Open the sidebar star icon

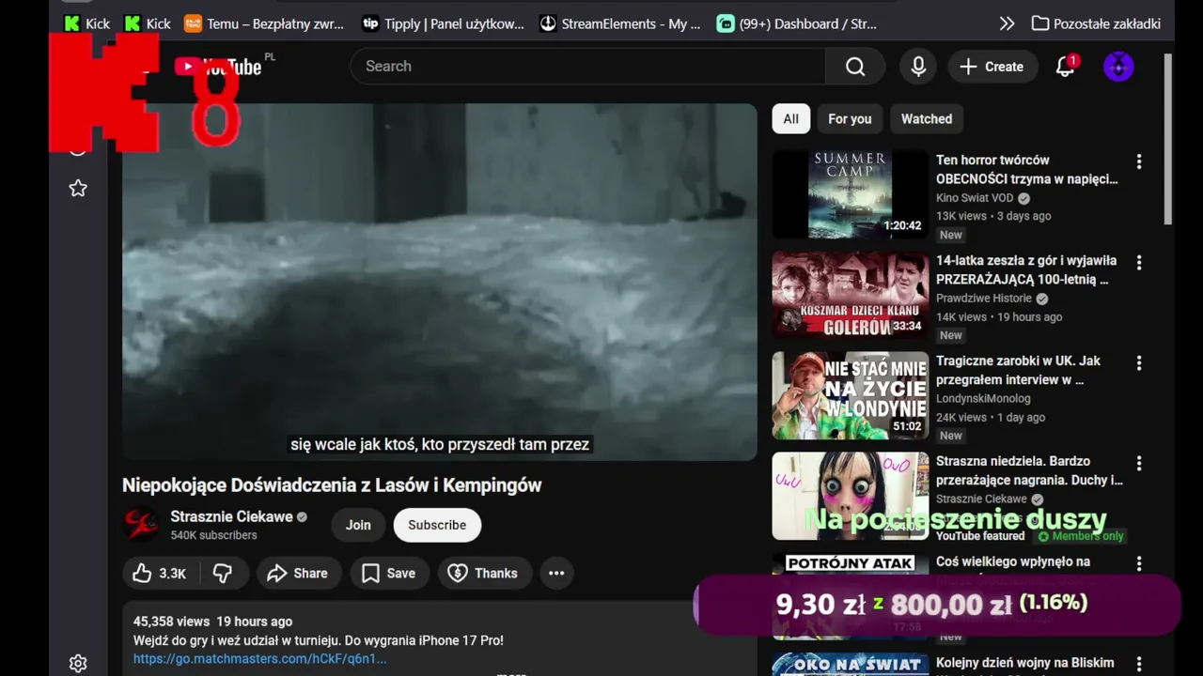[x=78, y=189]
